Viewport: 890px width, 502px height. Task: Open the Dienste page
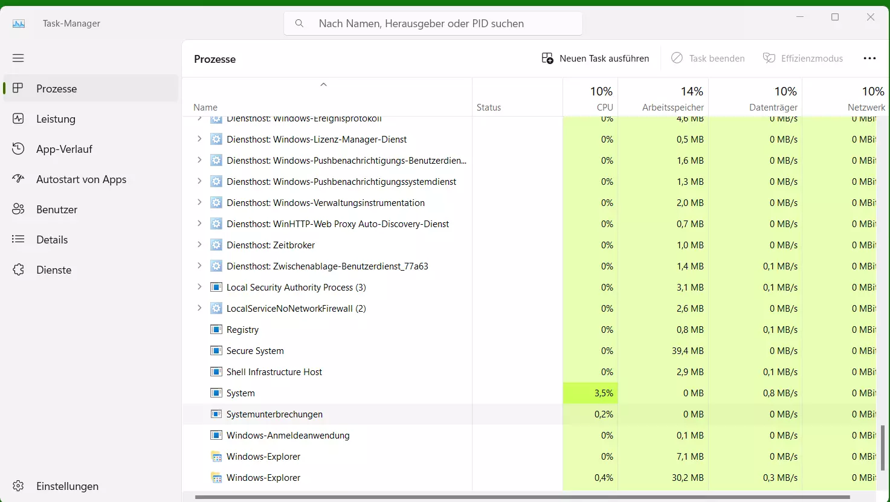pyautogui.click(x=91, y=269)
